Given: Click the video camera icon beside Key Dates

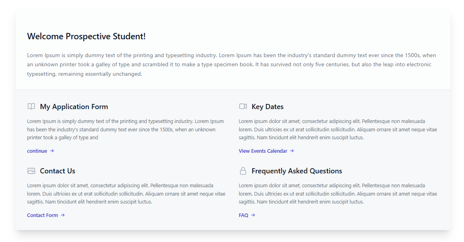Looking at the screenshot, I should coord(243,106).
